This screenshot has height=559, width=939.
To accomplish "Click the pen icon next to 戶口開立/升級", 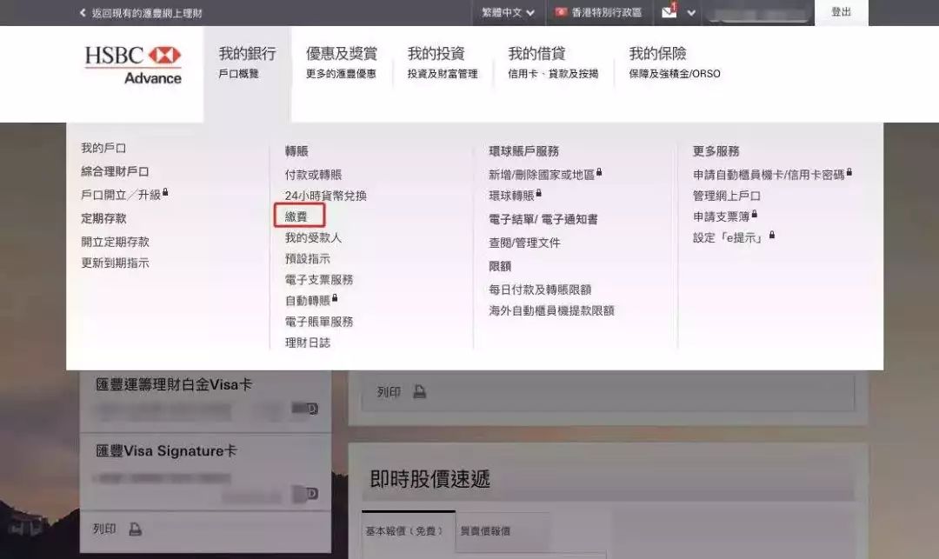I will (165, 193).
